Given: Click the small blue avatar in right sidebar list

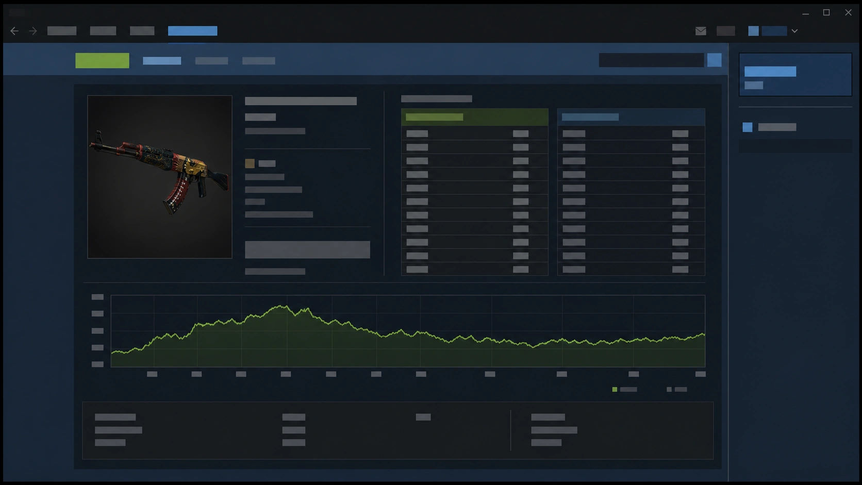Looking at the screenshot, I should tap(747, 127).
